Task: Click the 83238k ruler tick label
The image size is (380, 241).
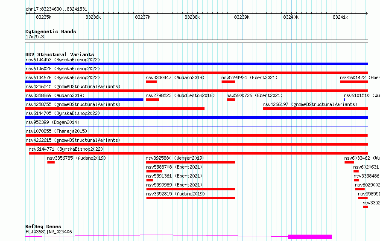Action: coord(192,17)
